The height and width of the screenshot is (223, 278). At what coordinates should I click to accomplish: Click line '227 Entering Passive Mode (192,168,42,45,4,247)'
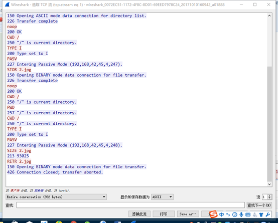point(65,64)
